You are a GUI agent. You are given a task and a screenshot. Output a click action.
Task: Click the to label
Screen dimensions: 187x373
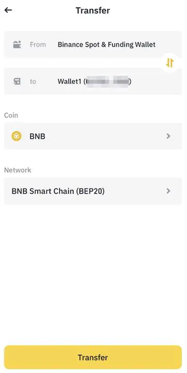(x=33, y=82)
